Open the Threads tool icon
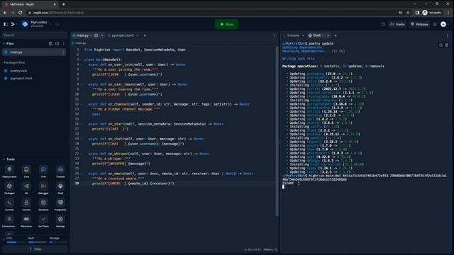 pyautogui.click(x=60, y=169)
